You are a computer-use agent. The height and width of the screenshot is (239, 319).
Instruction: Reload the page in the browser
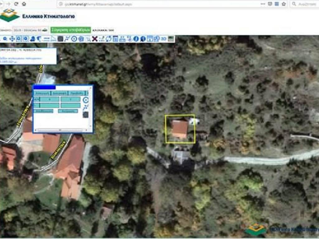16,4
